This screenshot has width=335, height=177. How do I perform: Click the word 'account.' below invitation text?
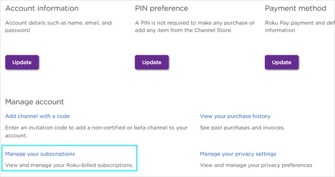click(16, 135)
